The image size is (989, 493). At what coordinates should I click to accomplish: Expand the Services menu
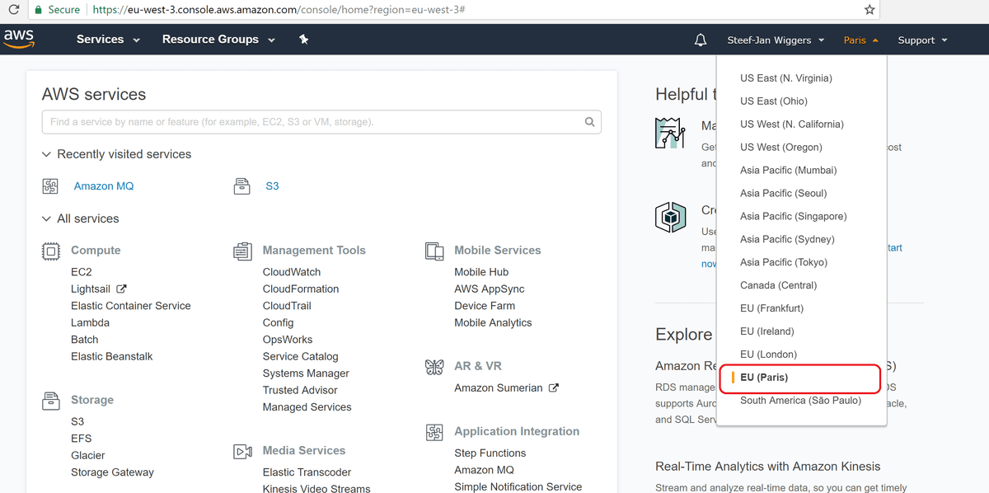(108, 40)
